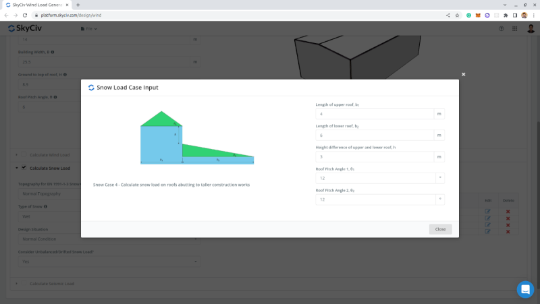Screen dimensions: 540x304
Task: Click the Length of upper roof input field
Action: pos(374,114)
